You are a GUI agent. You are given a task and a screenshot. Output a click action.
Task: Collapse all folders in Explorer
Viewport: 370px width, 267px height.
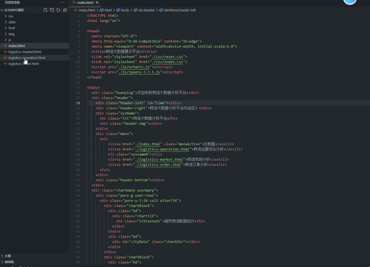point(65,10)
